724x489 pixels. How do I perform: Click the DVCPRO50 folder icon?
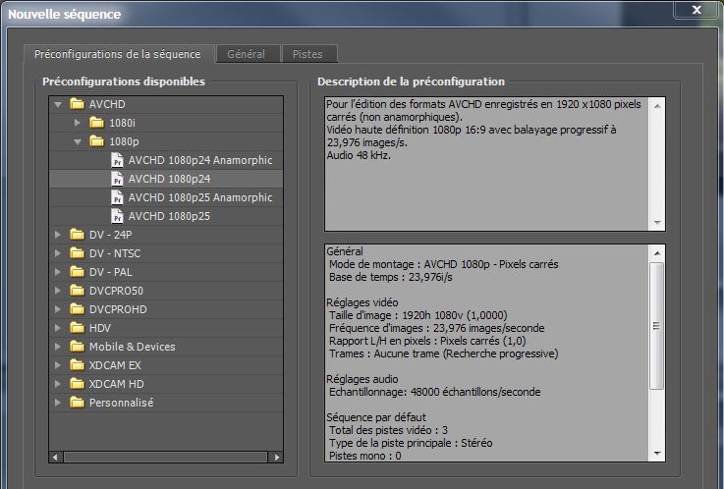(x=77, y=291)
